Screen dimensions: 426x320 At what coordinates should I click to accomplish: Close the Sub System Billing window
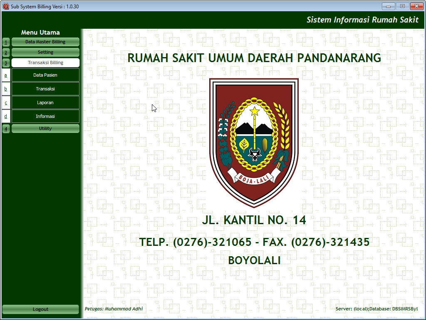pyautogui.click(x=416, y=6)
